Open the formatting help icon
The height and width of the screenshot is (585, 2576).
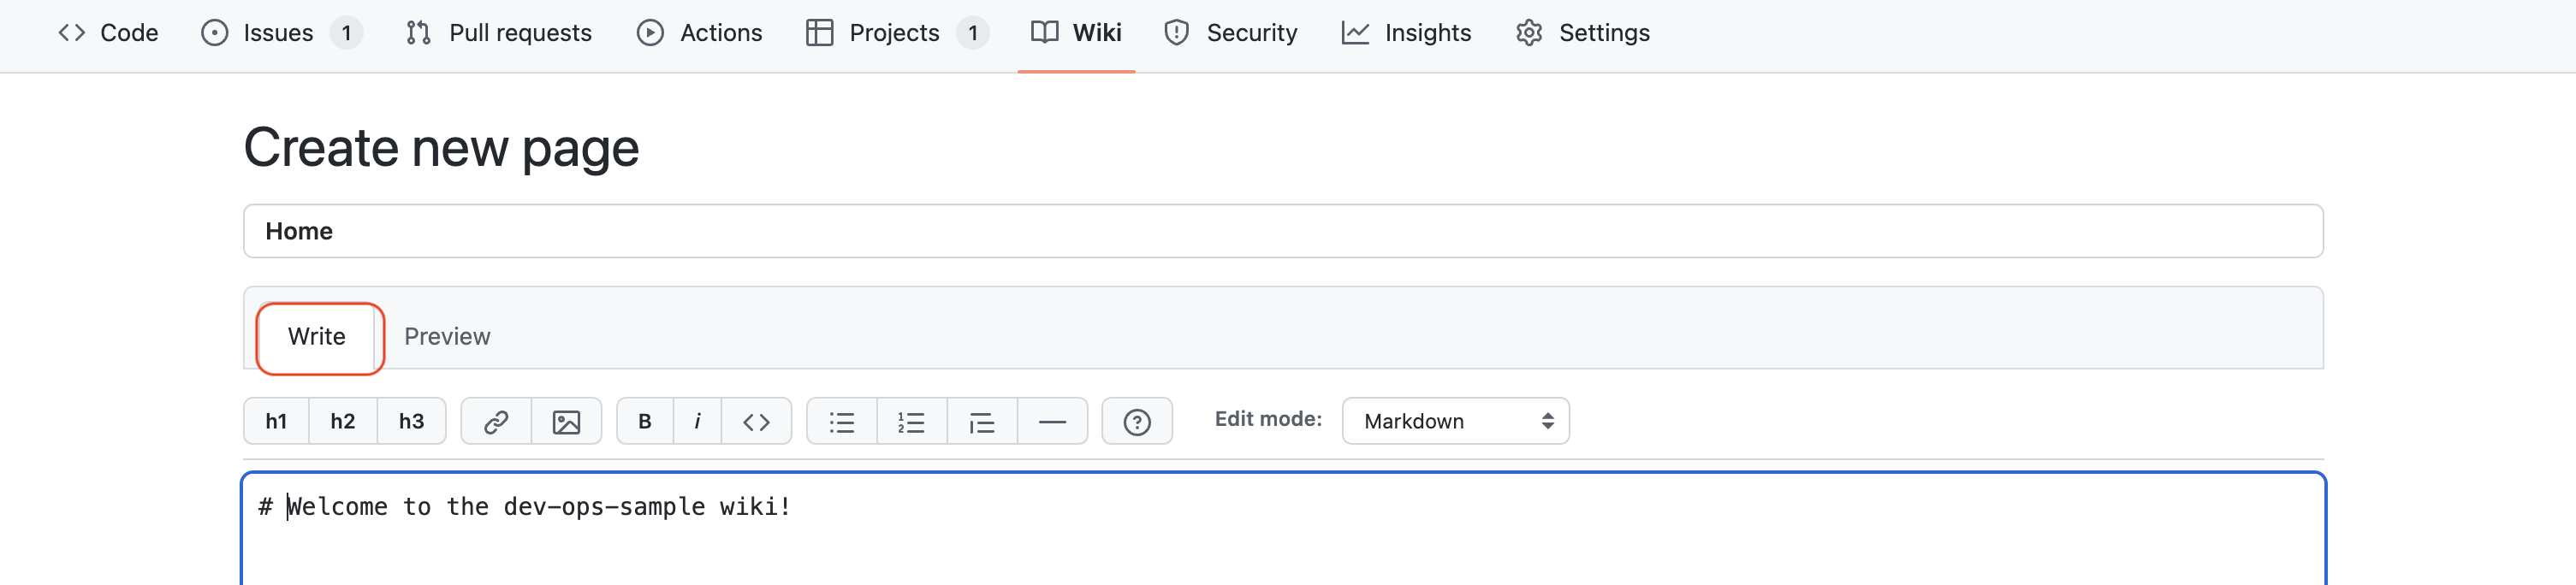[1136, 421]
